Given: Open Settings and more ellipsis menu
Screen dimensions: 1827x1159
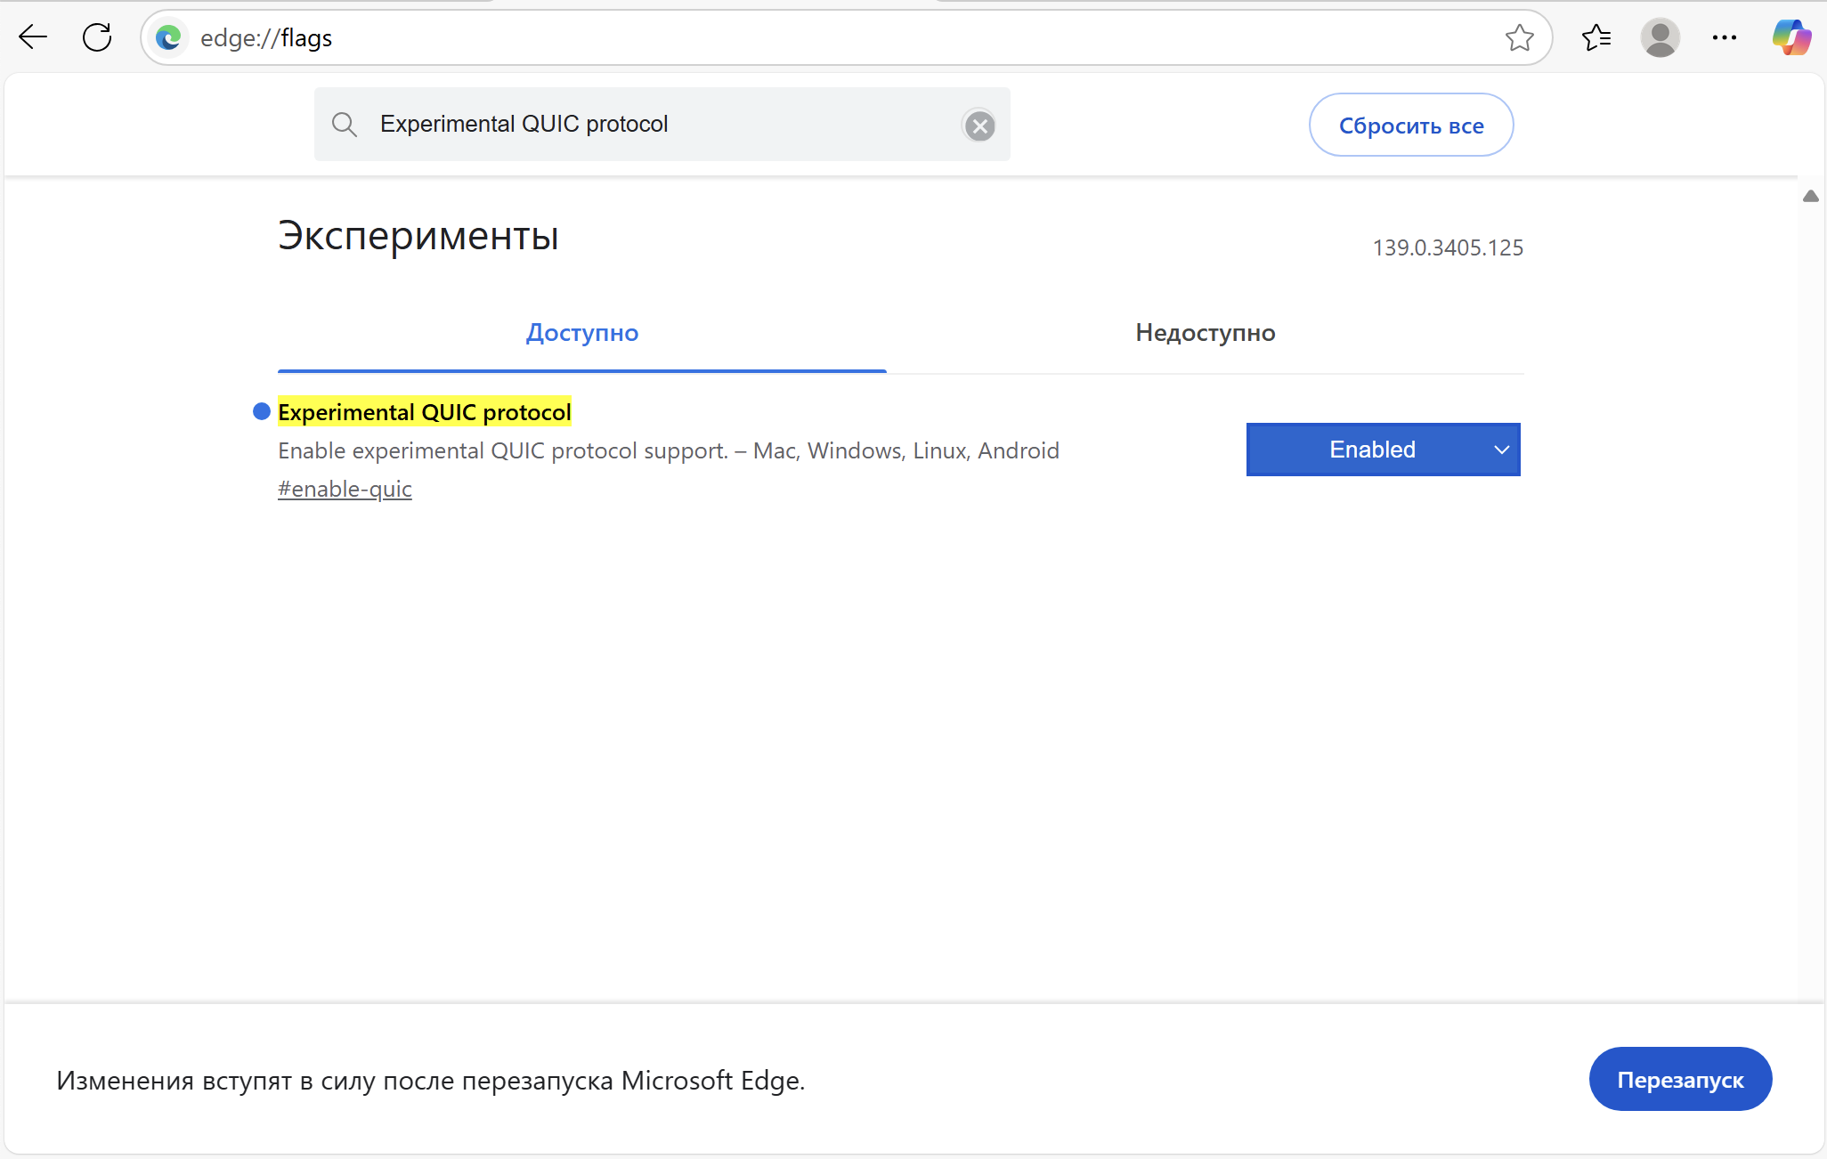Looking at the screenshot, I should [x=1724, y=37].
